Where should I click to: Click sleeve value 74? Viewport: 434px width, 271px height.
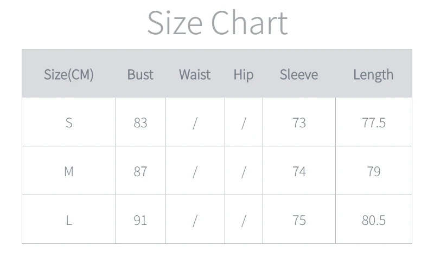click(299, 171)
